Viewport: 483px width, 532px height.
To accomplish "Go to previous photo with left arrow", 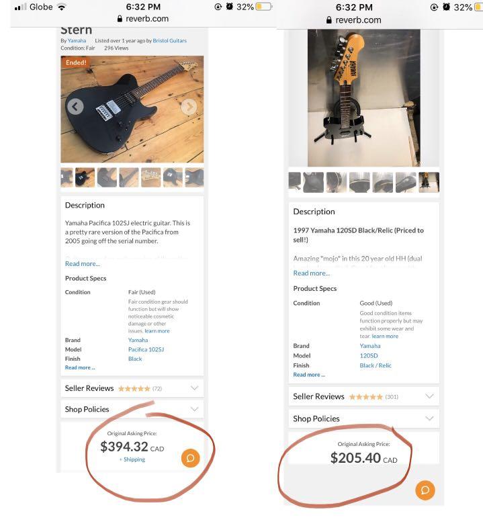I will click(75, 107).
